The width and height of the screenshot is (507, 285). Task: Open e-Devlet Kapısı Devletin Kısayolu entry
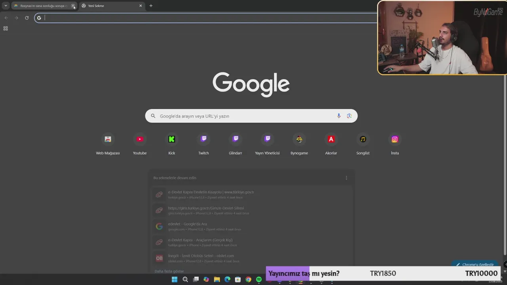252,194
